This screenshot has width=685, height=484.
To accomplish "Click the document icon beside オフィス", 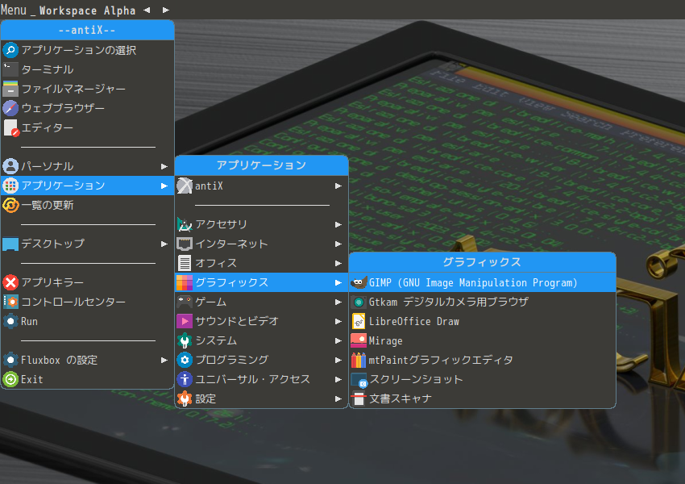I will [x=185, y=263].
